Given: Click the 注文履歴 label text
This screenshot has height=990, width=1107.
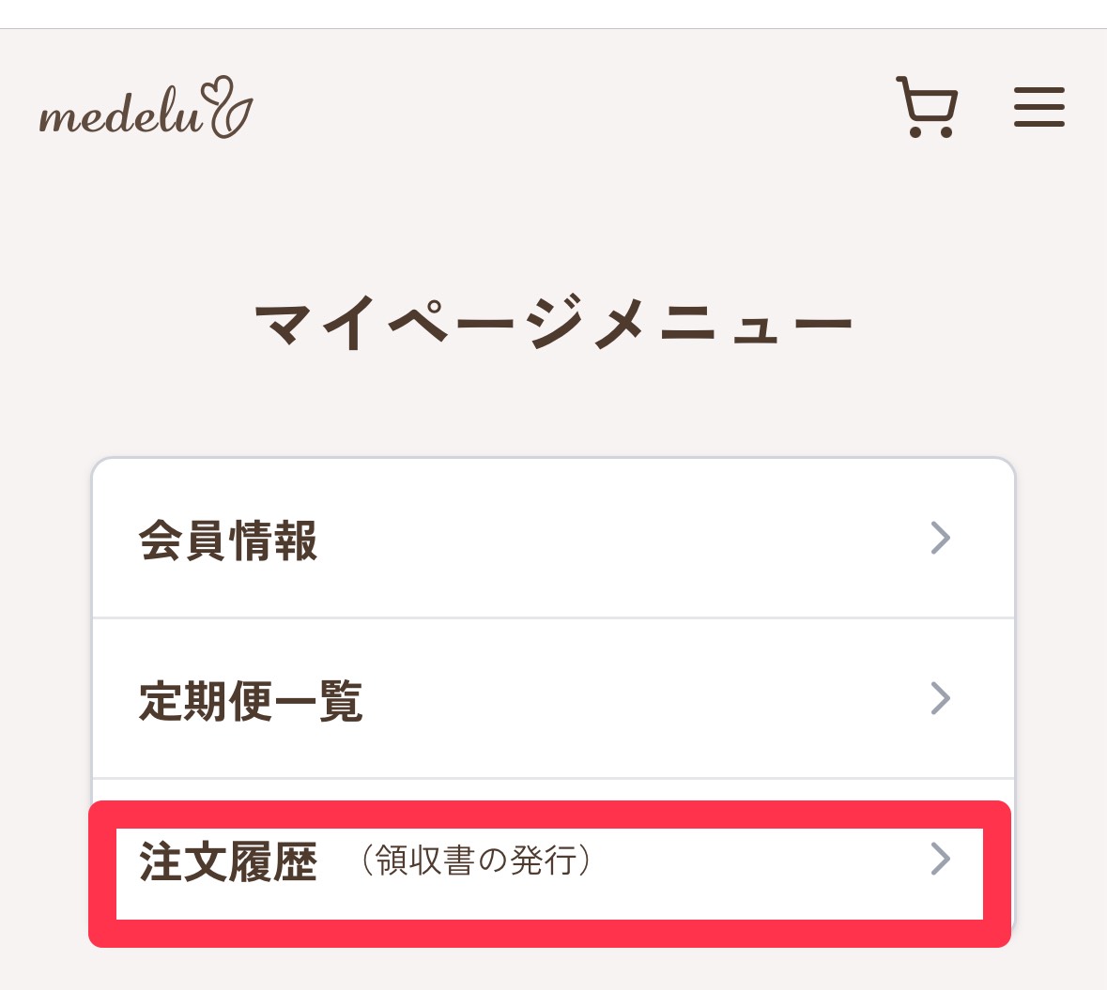Looking at the screenshot, I should click(228, 861).
